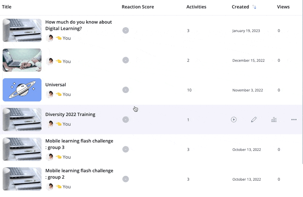Sort by Reaction Score column header
Screen dimensions: 303x197
click(138, 7)
